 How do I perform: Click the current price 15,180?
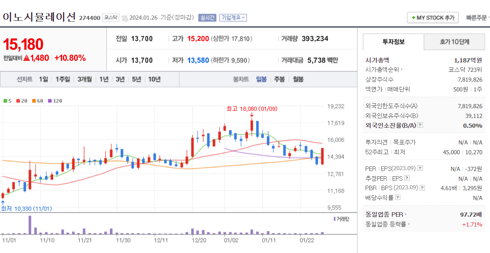(23, 44)
